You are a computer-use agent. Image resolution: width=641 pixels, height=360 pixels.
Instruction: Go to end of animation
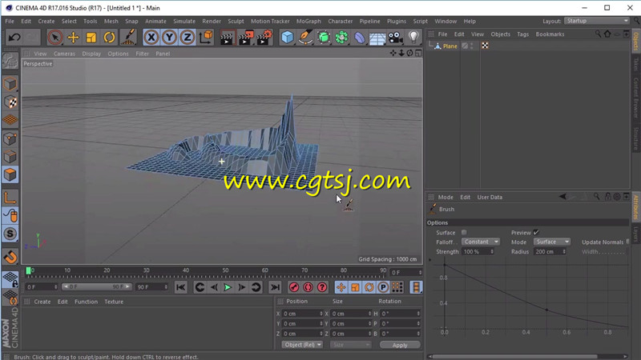click(x=275, y=287)
